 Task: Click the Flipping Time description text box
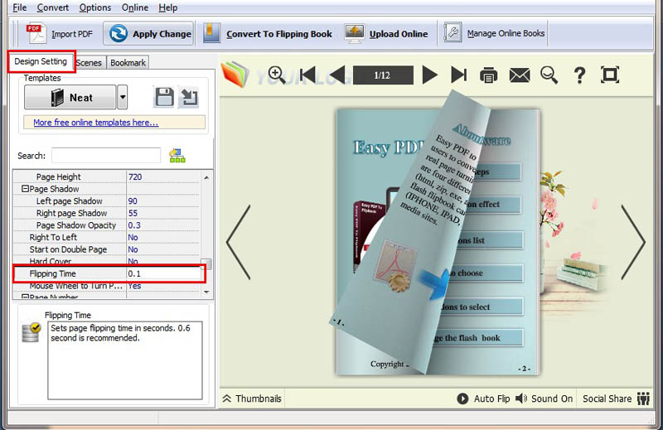[125, 360]
